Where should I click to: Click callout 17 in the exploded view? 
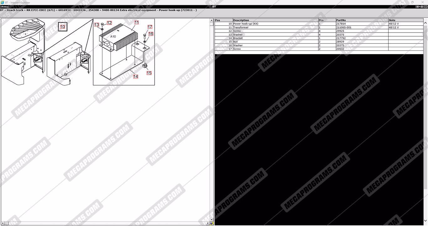tap(150, 27)
